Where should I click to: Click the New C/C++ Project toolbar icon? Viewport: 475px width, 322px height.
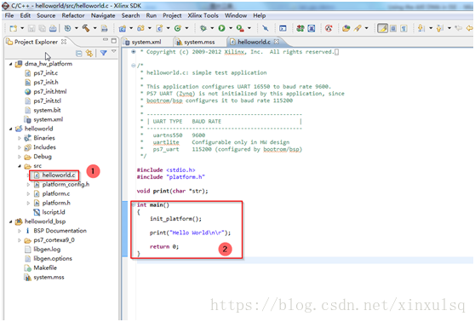(x=123, y=28)
